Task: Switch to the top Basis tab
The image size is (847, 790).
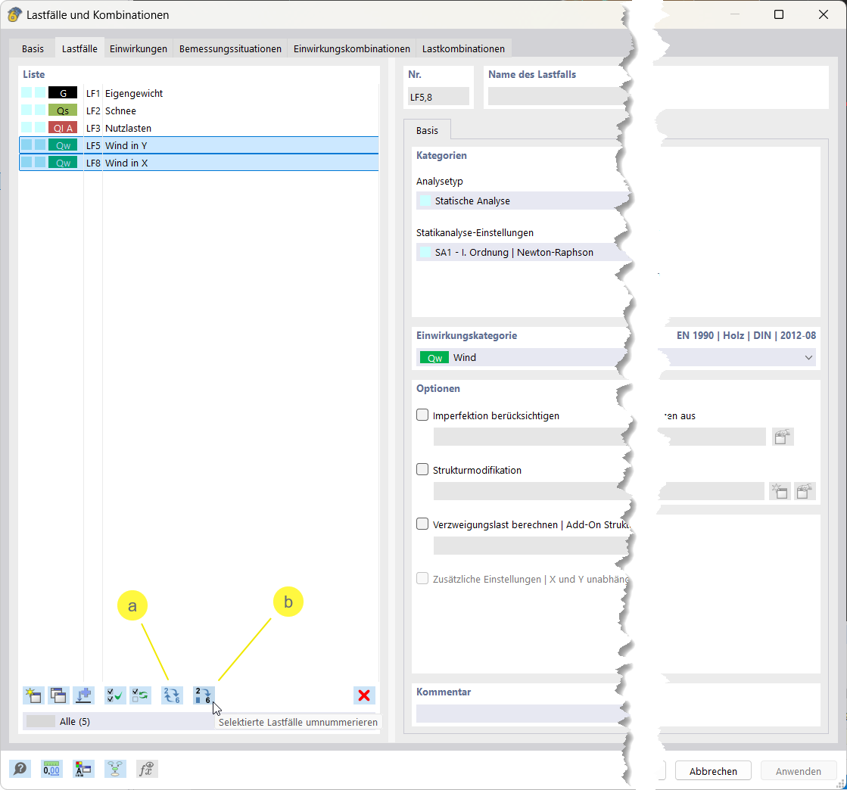Action: (33, 48)
